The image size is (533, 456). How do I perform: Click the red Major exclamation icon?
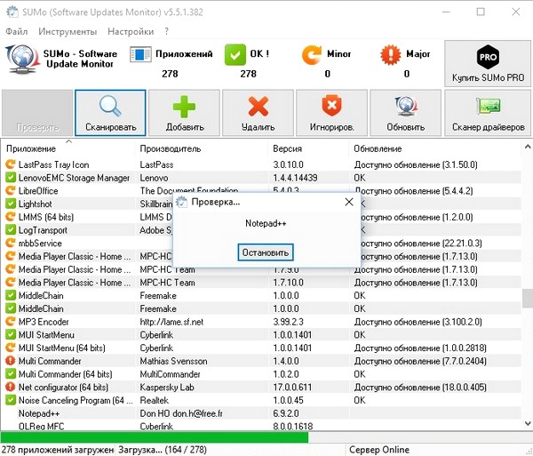391,54
